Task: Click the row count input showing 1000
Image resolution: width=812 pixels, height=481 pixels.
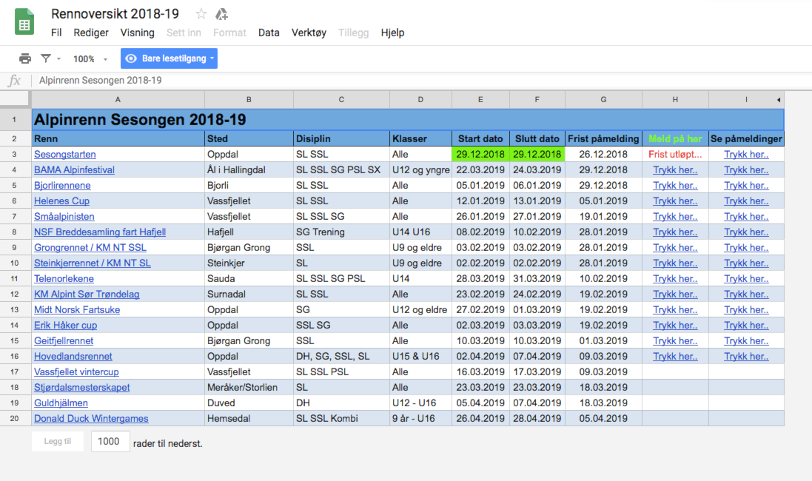Action: pos(109,442)
